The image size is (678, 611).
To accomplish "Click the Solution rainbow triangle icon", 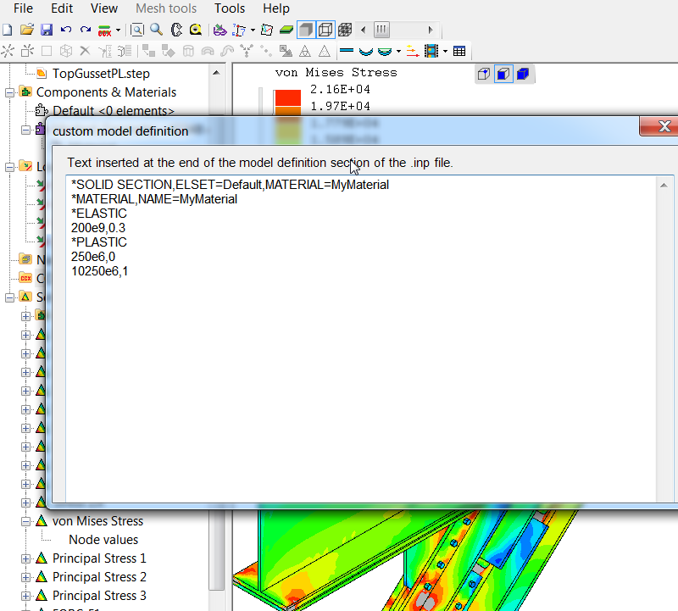I will pos(26,297).
